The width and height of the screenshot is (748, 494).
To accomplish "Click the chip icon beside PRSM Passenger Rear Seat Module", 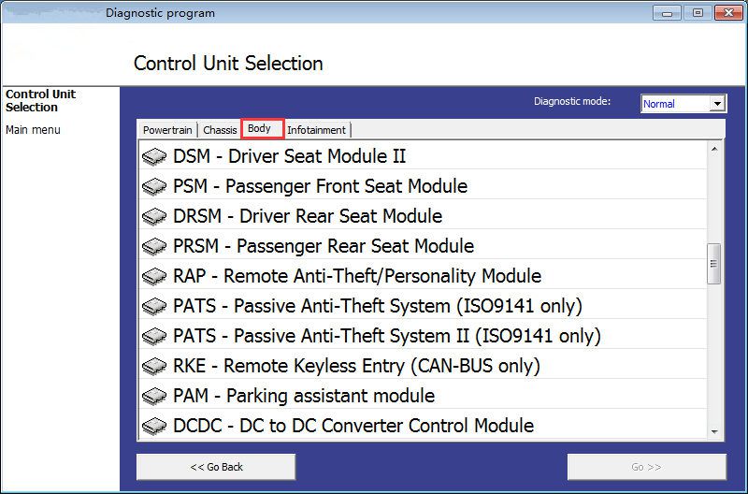I will 154,246.
